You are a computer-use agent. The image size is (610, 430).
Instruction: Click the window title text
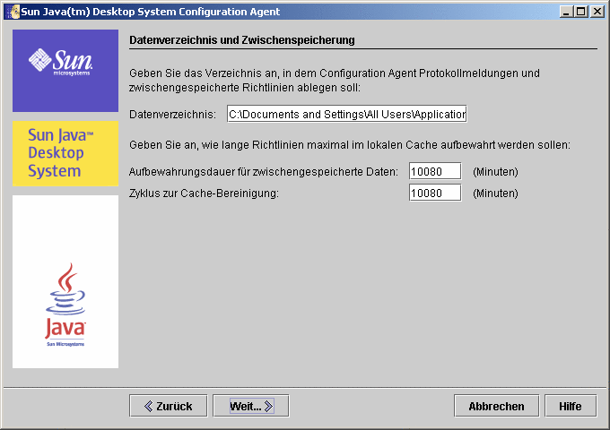(150, 12)
